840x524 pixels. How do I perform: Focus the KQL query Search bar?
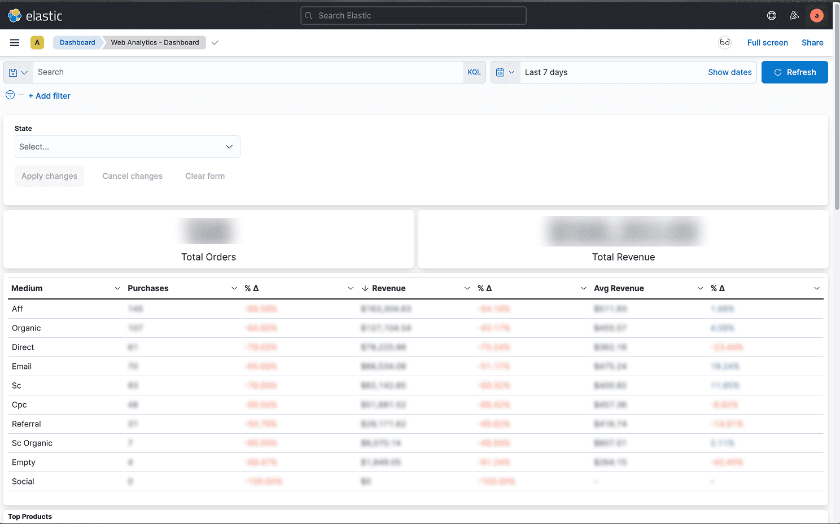(248, 72)
